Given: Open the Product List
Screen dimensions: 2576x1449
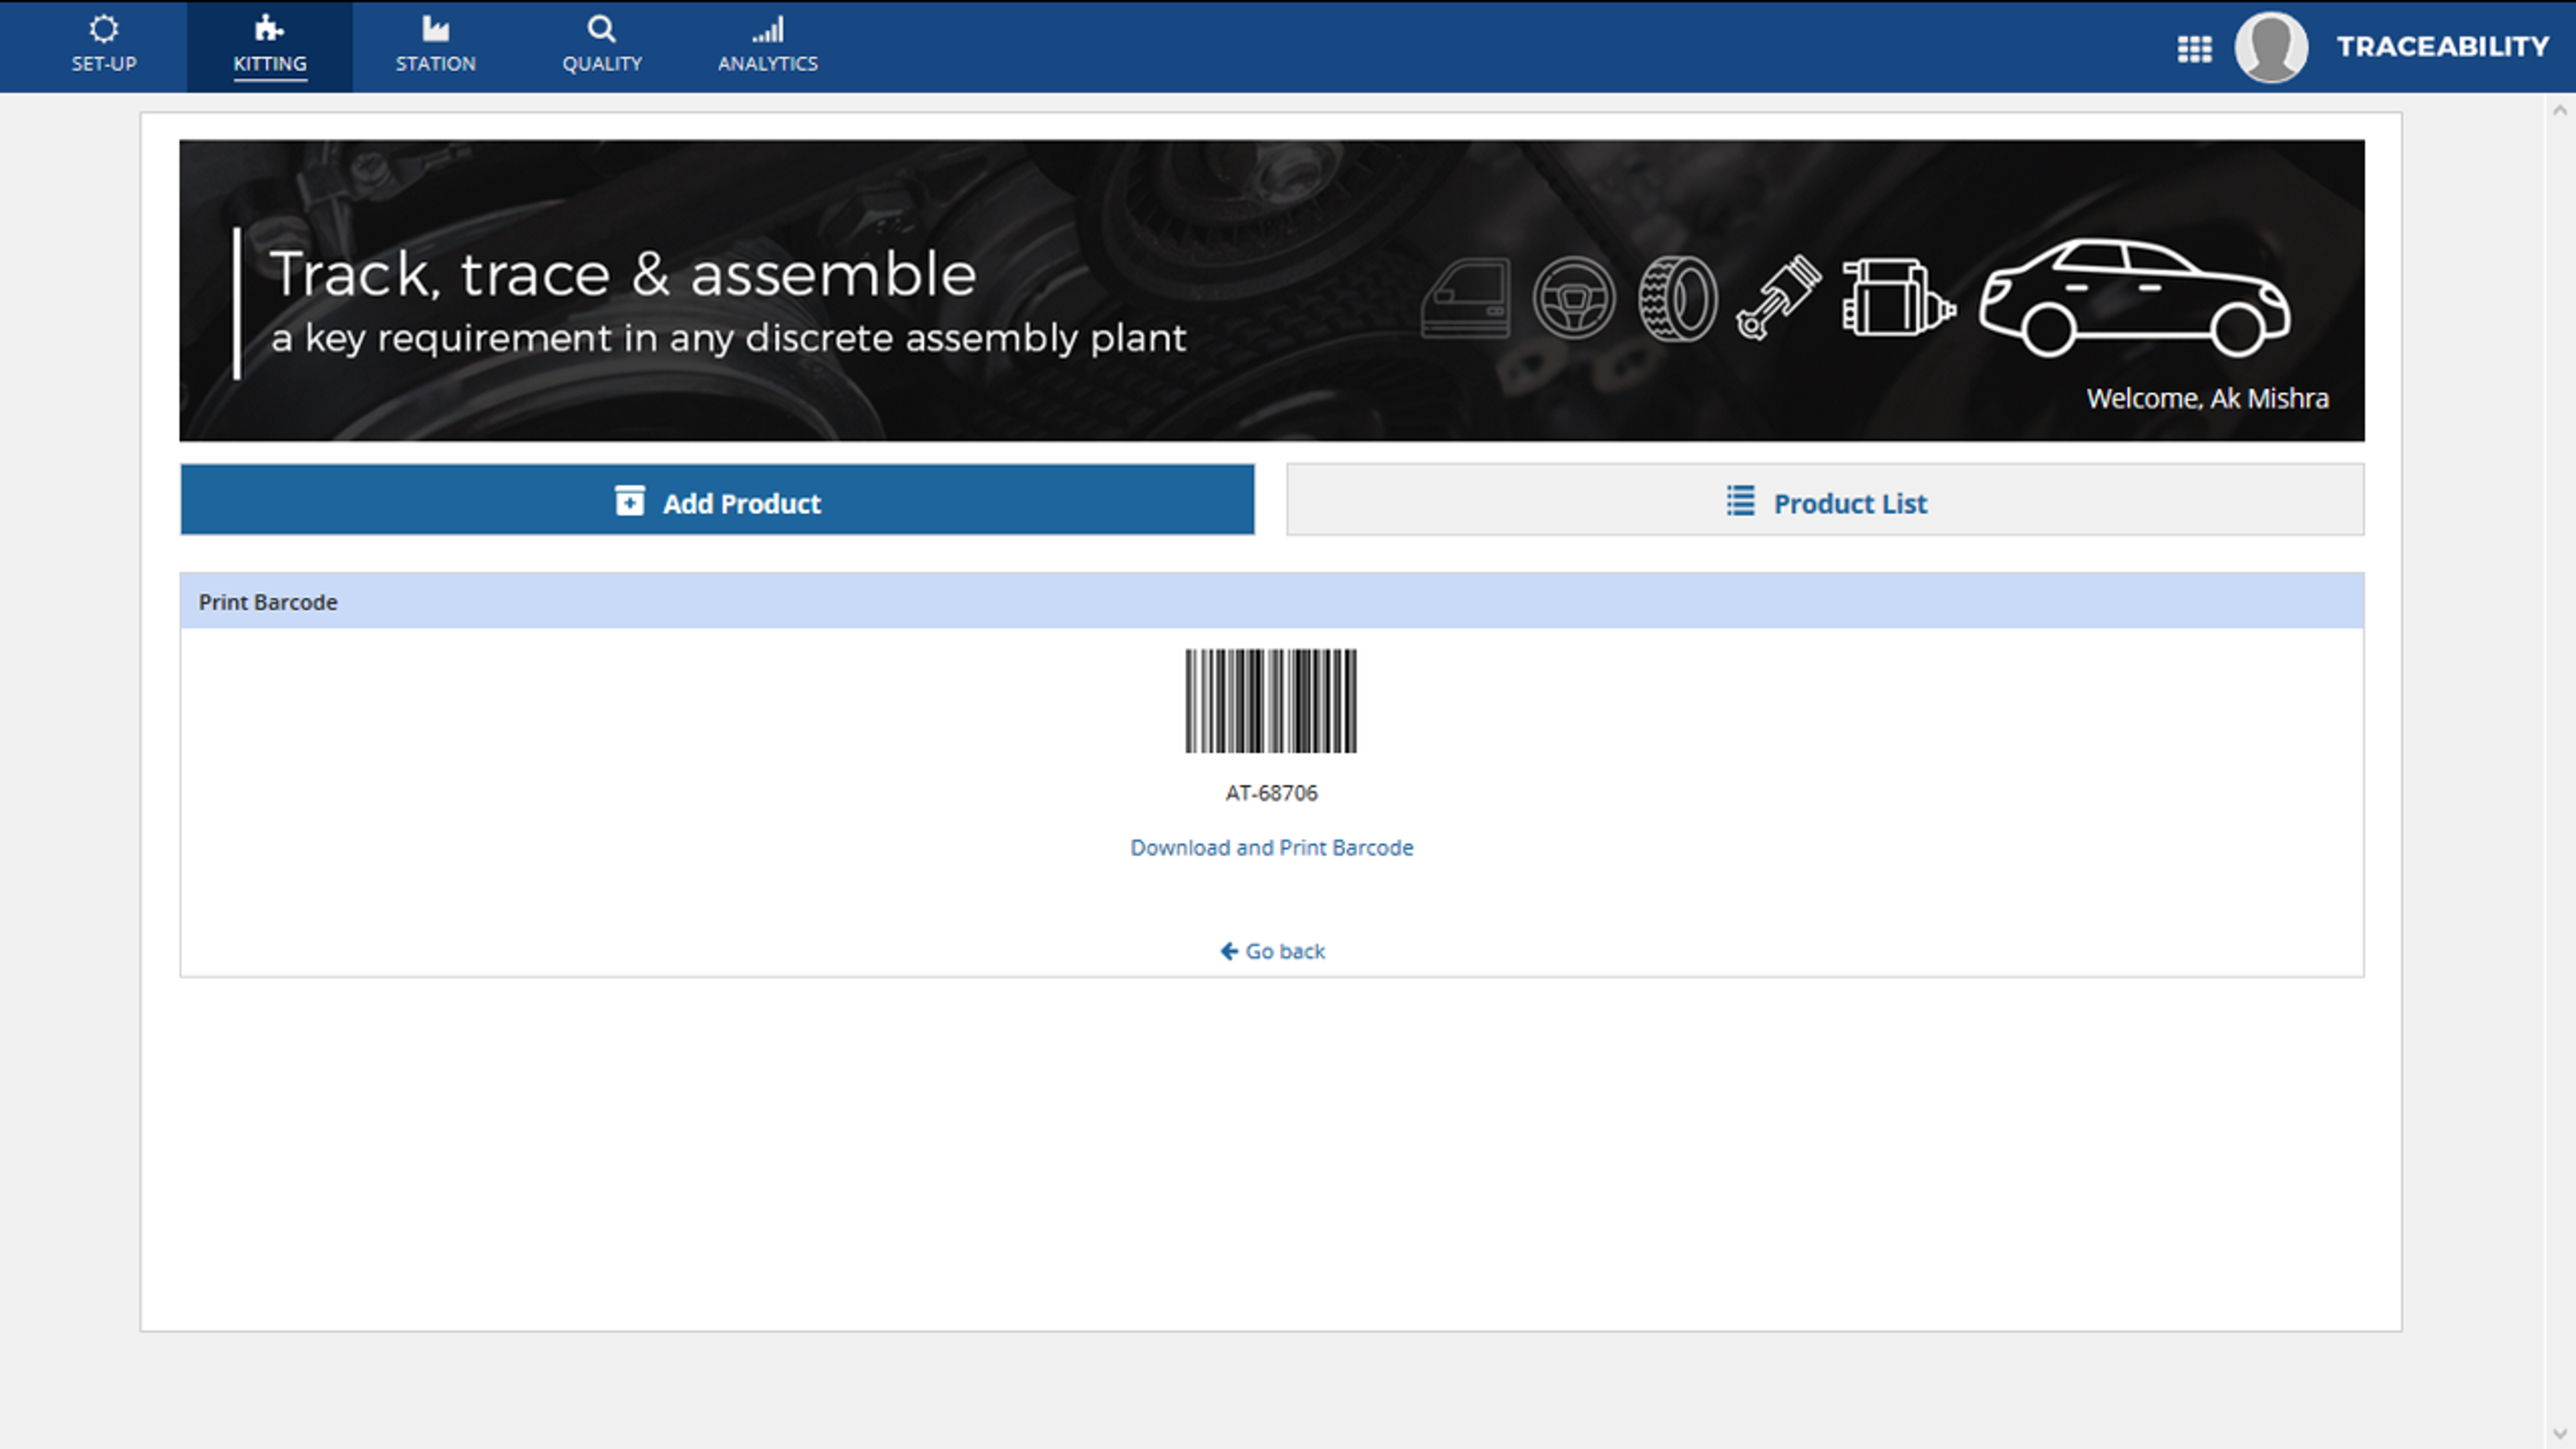Looking at the screenshot, I should click(1825, 500).
